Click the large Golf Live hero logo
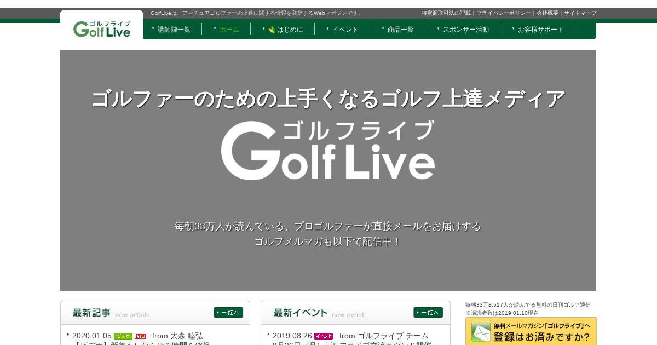 pos(328,150)
